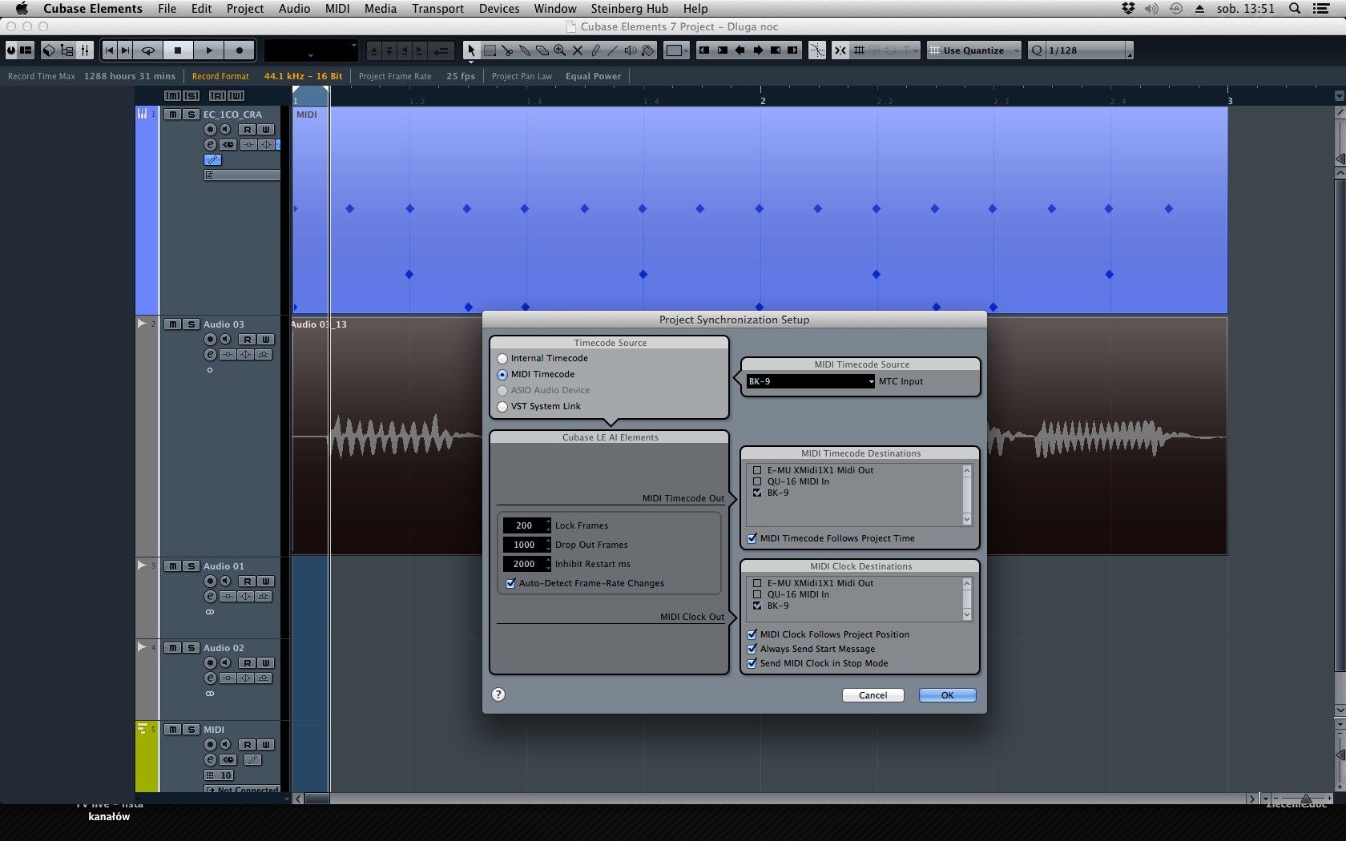Select the Mute (X) tool
This screenshot has width=1346, height=841.
click(578, 50)
